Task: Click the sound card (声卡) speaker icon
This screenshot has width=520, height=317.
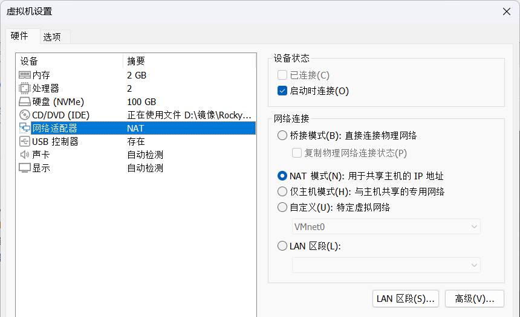Action: point(25,155)
